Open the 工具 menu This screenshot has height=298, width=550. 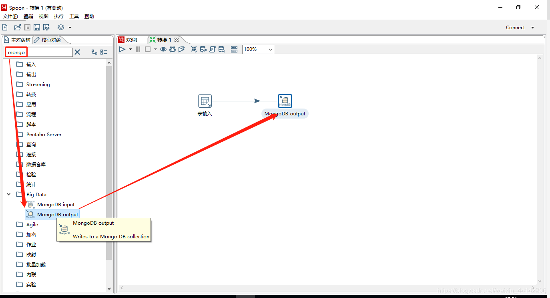74,16
